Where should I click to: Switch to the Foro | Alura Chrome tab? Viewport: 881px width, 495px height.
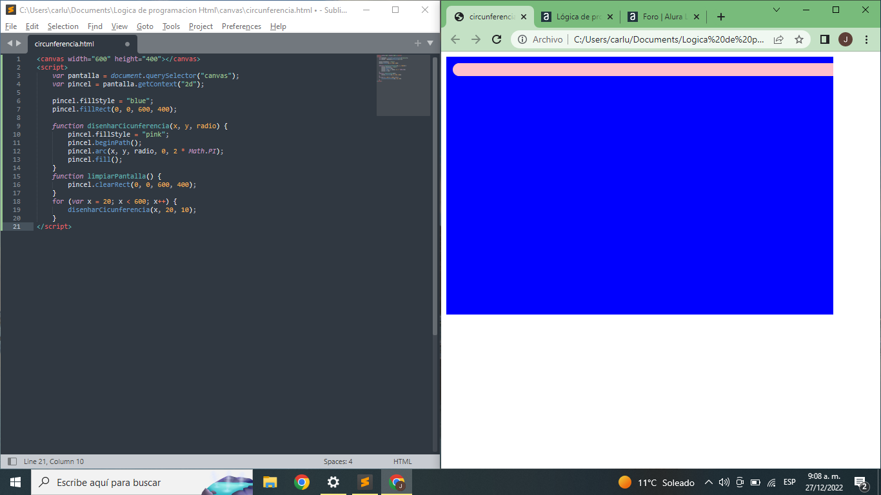pyautogui.click(x=664, y=17)
